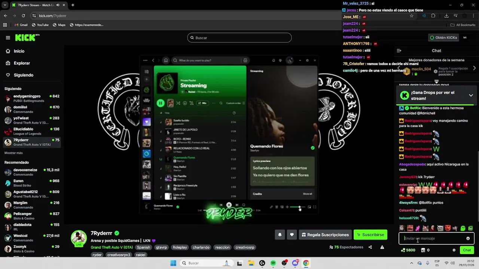479x269 pixels.
Task: Open the ESP language switcher
Action: [437, 263]
